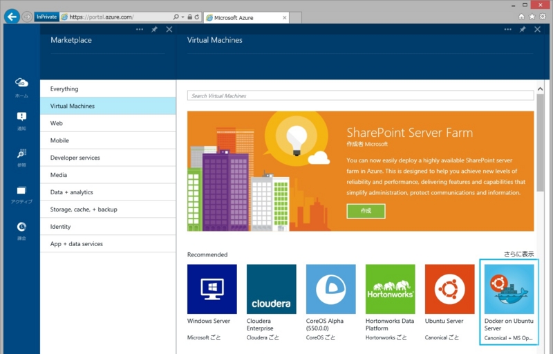Click the vertical scrollbar thumb in VM blade

point(540,143)
